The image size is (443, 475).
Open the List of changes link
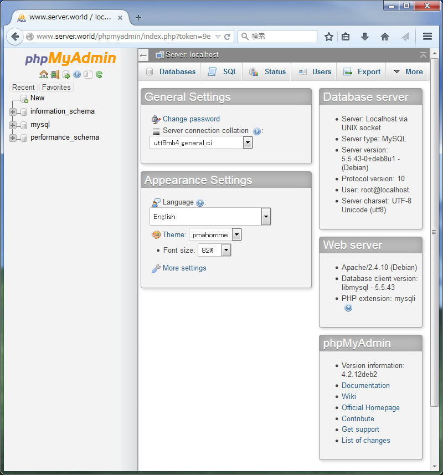pos(366,441)
